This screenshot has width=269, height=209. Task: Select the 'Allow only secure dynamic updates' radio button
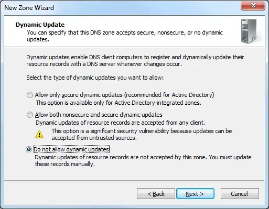pyautogui.click(x=30, y=95)
